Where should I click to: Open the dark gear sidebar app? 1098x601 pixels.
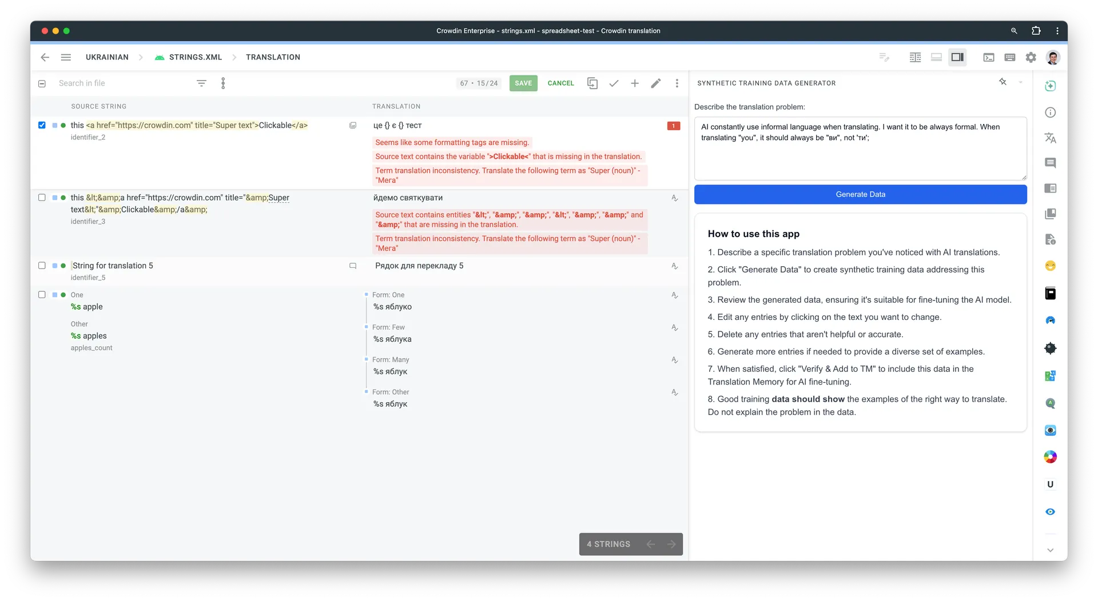(x=1050, y=348)
